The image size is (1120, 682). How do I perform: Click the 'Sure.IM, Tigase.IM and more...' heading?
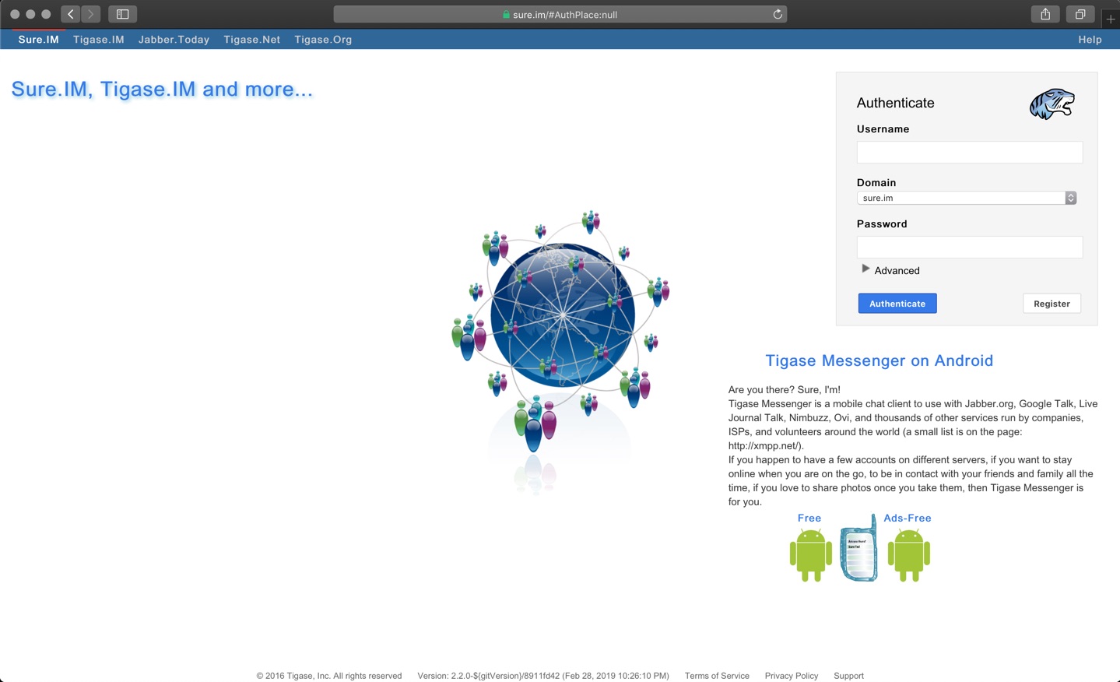[x=162, y=89]
